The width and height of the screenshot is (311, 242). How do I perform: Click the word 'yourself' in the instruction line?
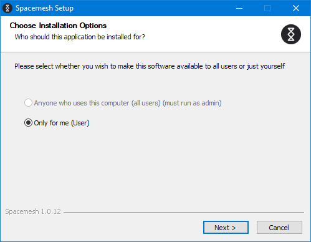click(272, 66)
